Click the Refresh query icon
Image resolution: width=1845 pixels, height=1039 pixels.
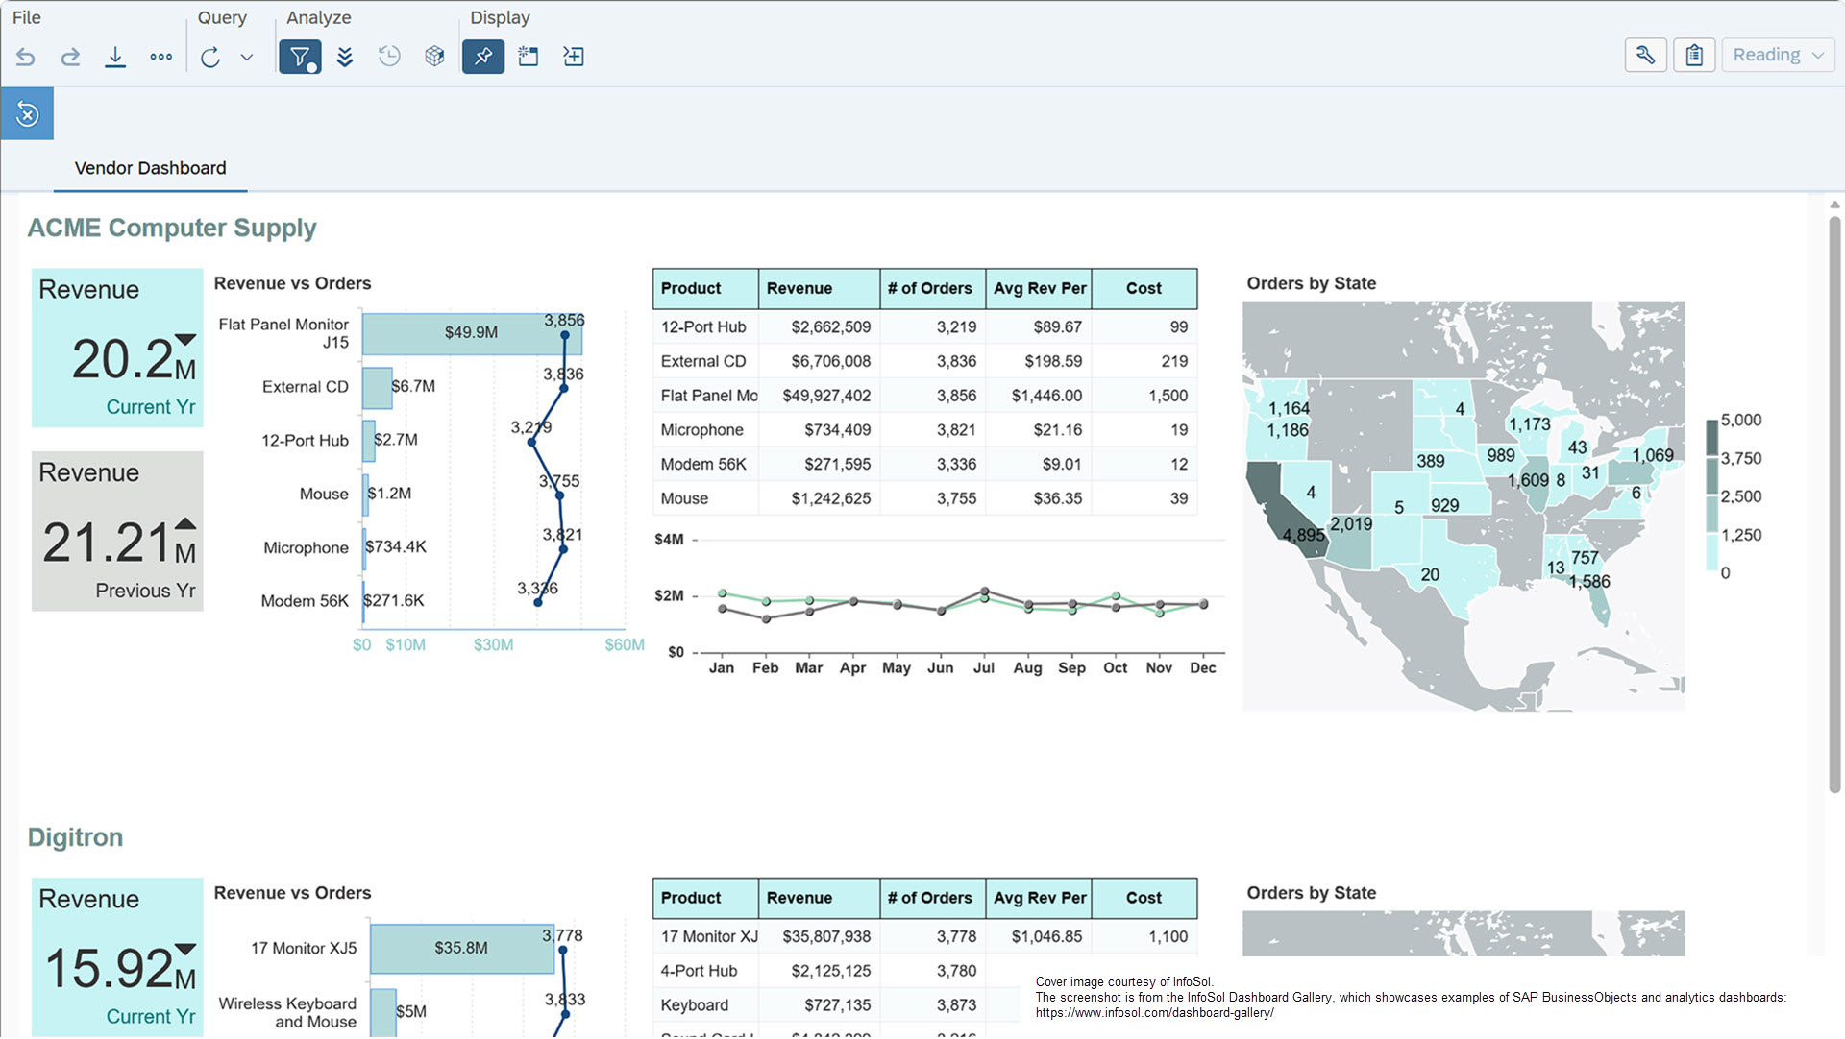click(x=210, y=57)
